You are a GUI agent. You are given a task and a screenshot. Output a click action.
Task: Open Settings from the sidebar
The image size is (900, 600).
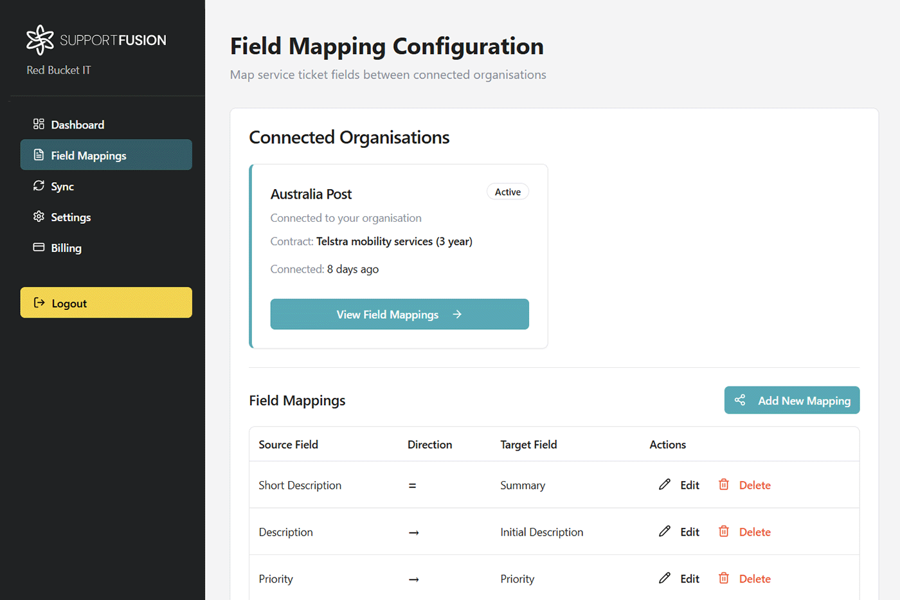[106, 217]
